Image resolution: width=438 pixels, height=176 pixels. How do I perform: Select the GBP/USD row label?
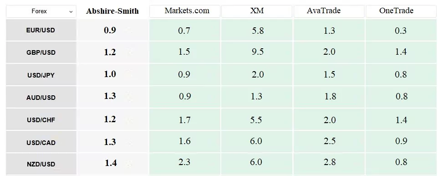pos(41,52)
